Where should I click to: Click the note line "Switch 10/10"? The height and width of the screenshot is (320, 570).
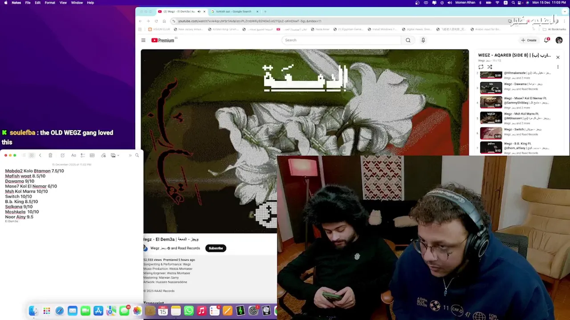pyautogui.click(x=18, y=196)
